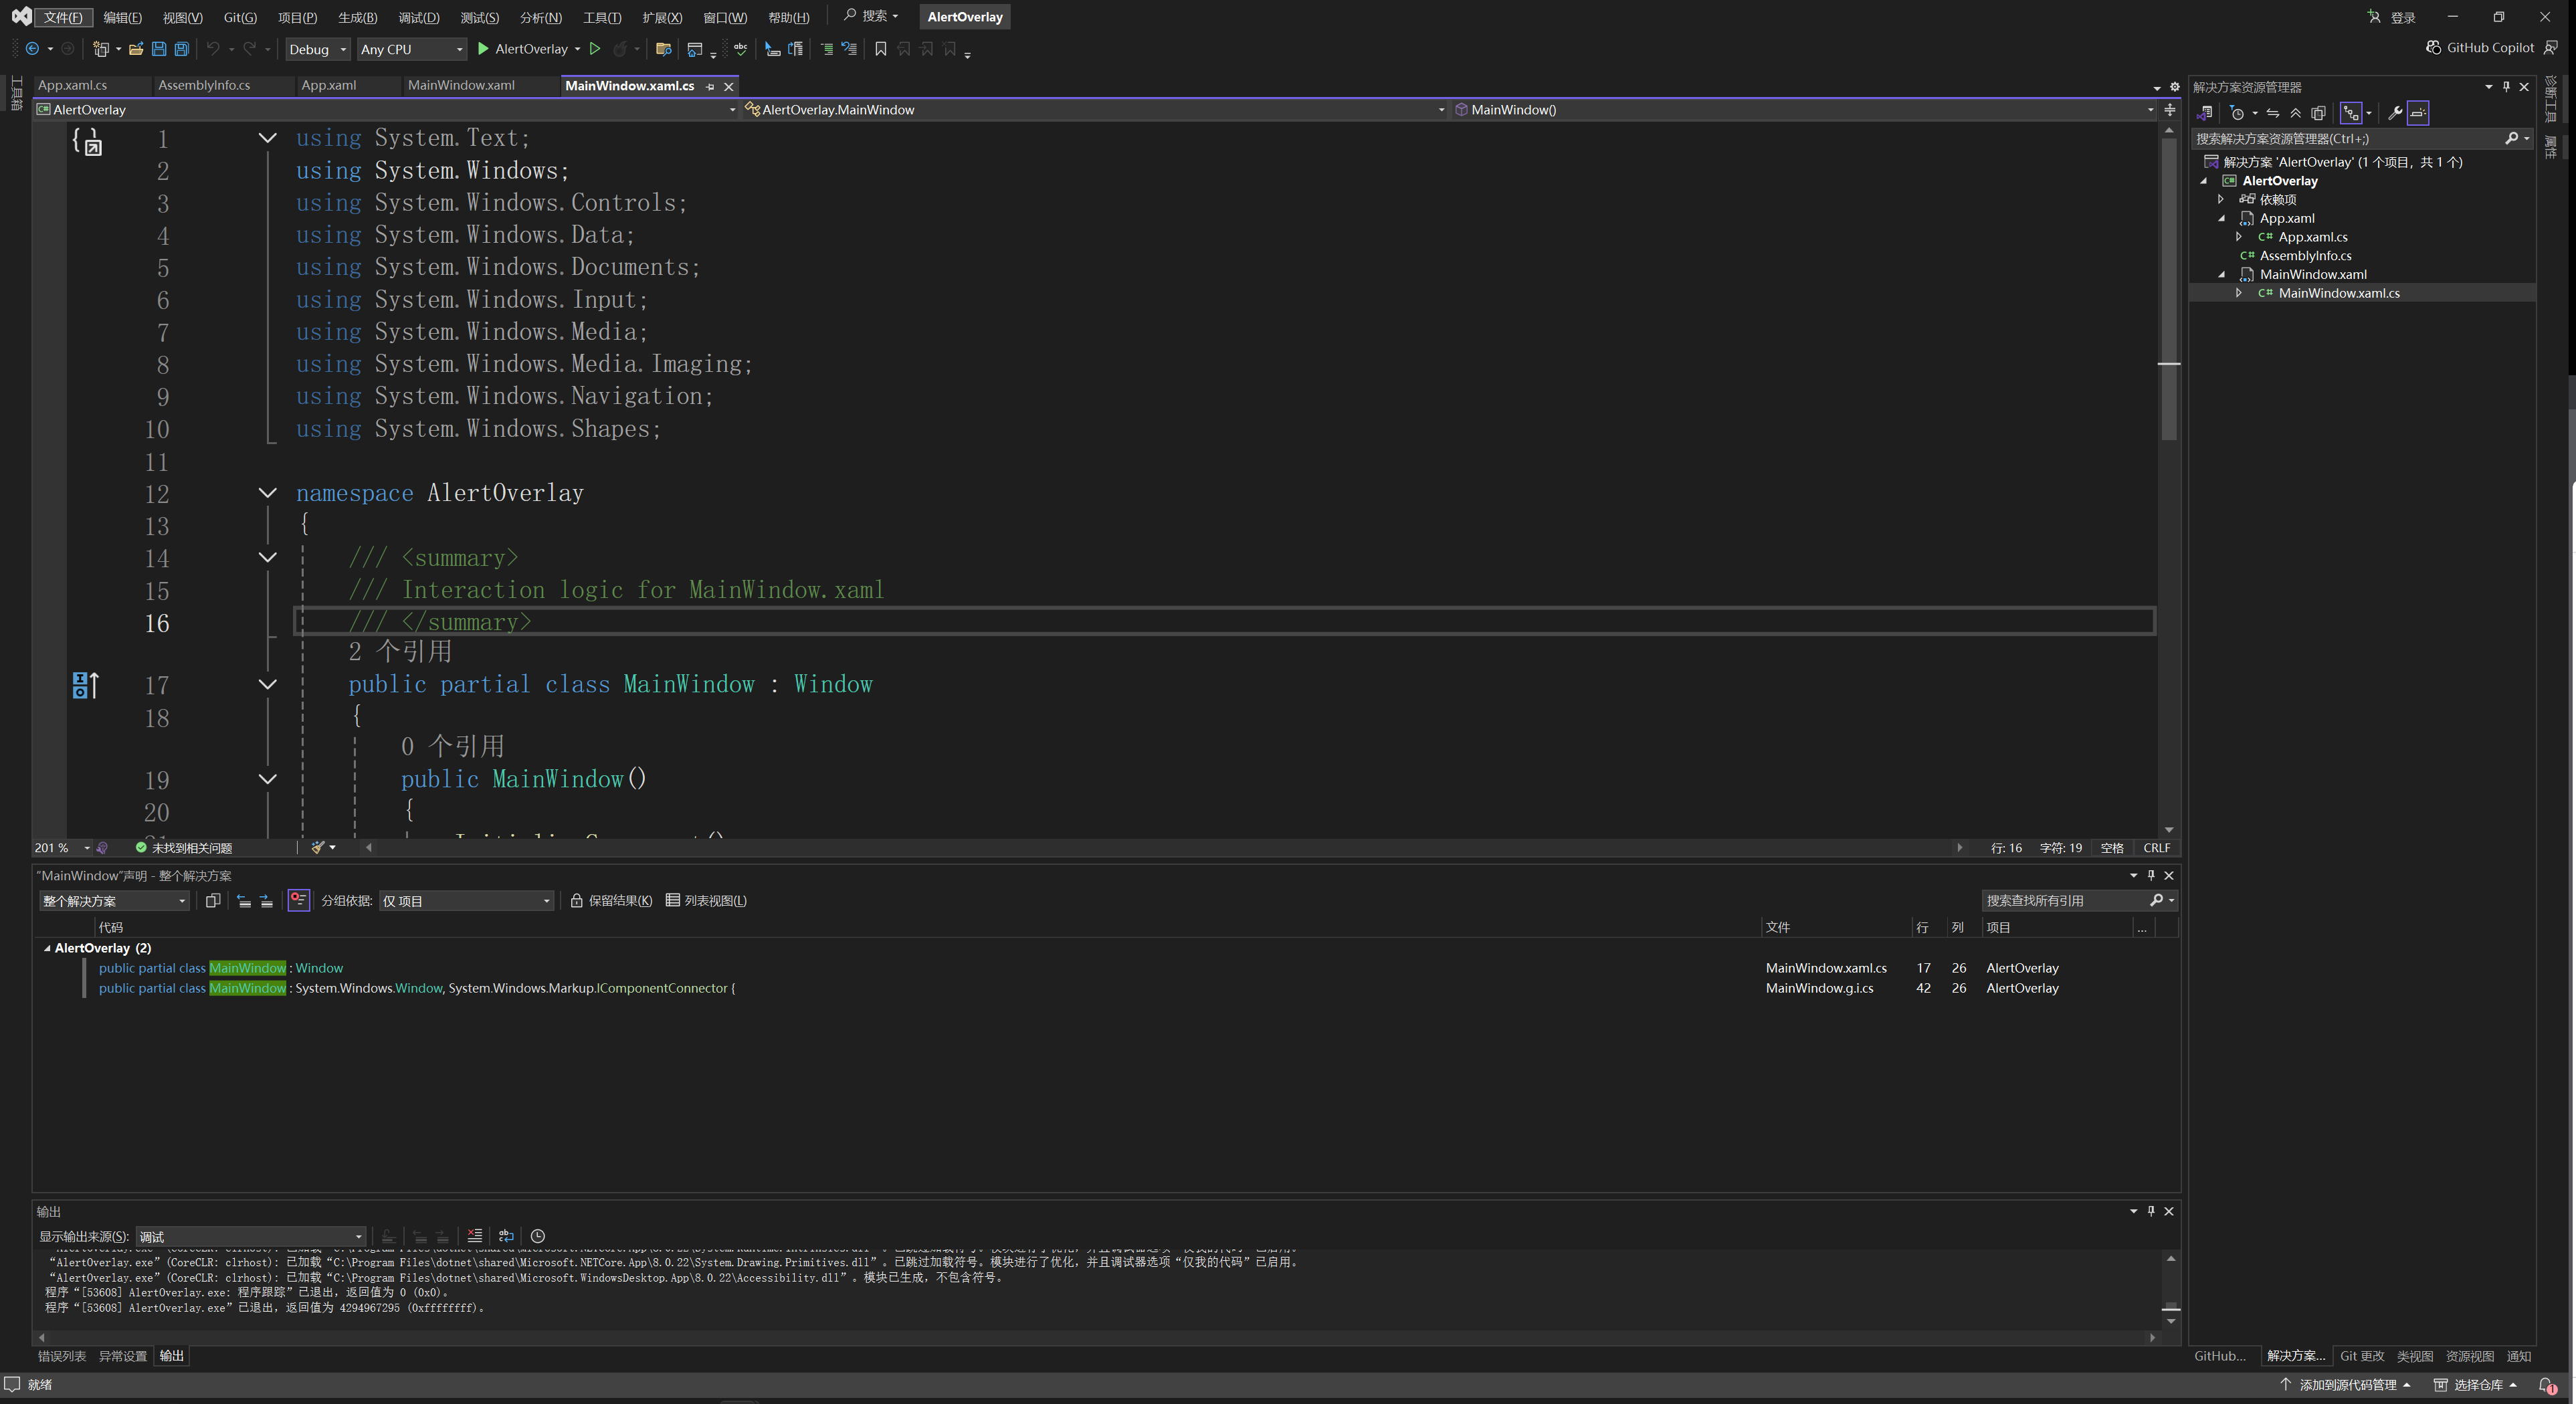Click the 2 个引用 CodeLens link
This screenshot has height=1404, width=2576.
(x=400, y=652)
